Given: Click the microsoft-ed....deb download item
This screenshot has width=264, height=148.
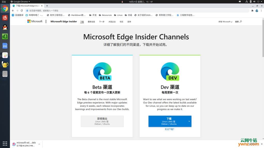Looking at the screenshot, I should (26, 144).
